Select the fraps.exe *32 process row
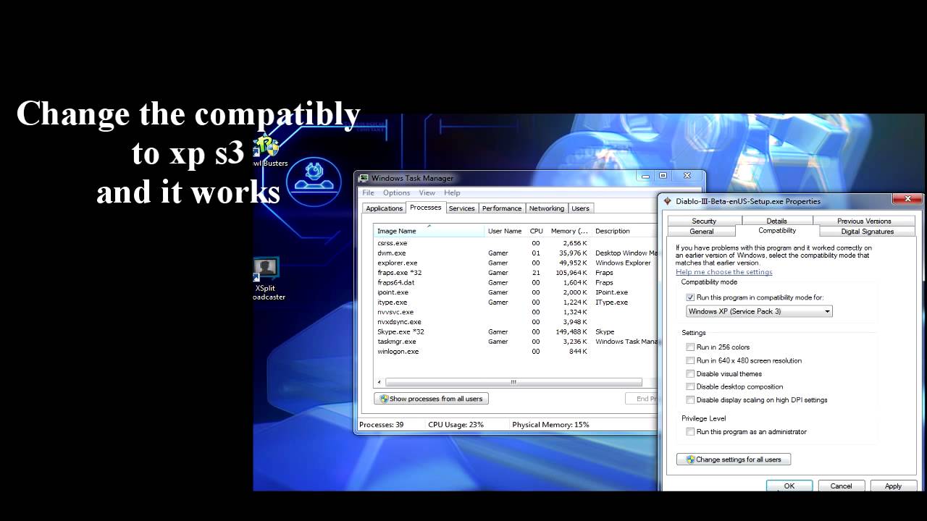The height and width of the screenshot is (521, 927). click(x=516, y=273)
